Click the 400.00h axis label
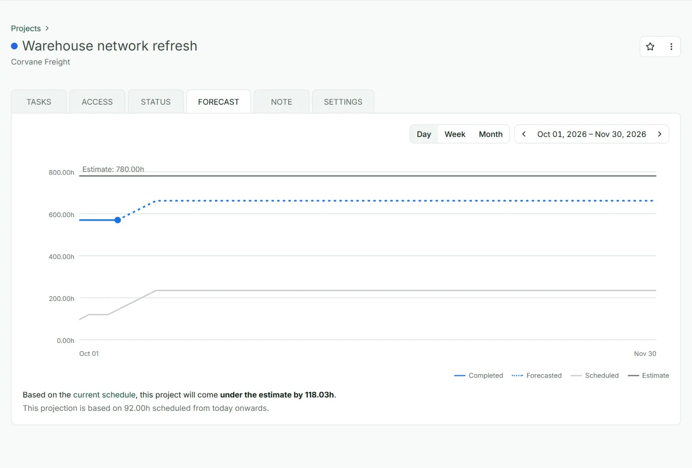This screenshot has height=468, width=692. coord(61,256)
